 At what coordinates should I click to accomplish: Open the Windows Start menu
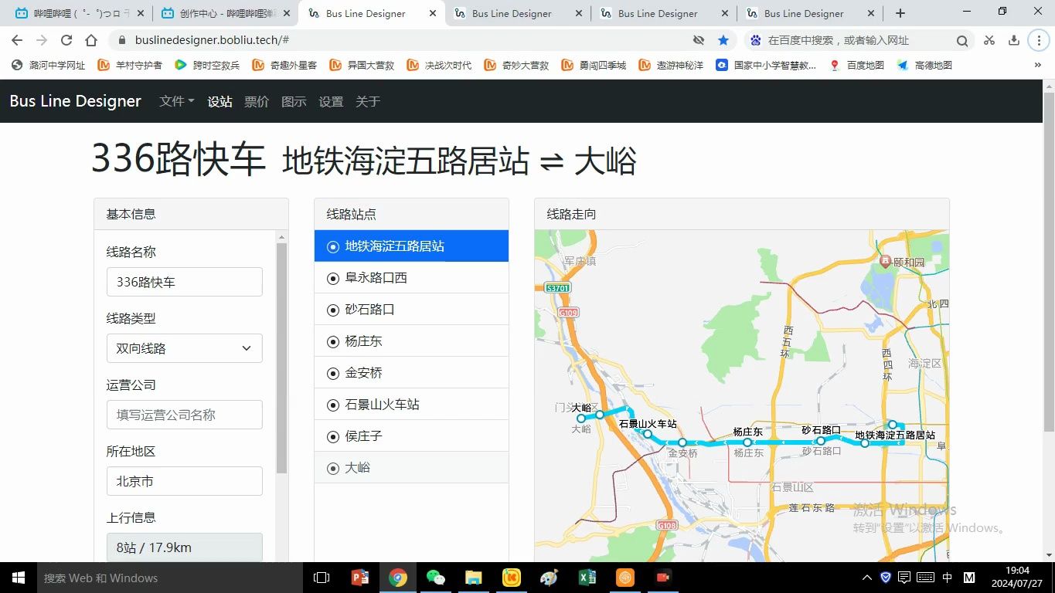(18, 578)
